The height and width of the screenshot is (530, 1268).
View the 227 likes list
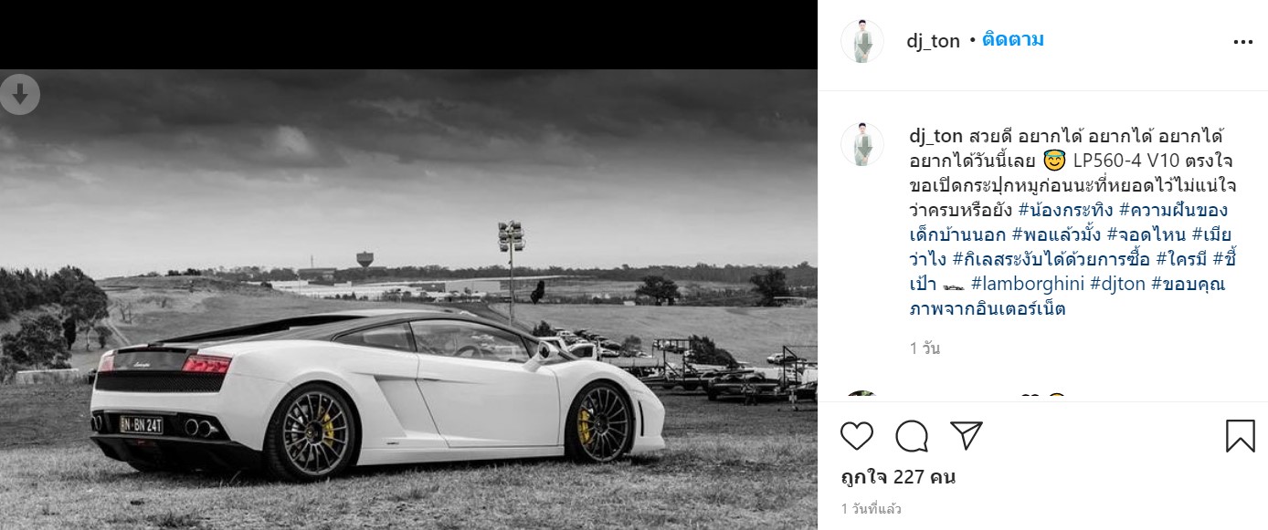click(898, 477)
